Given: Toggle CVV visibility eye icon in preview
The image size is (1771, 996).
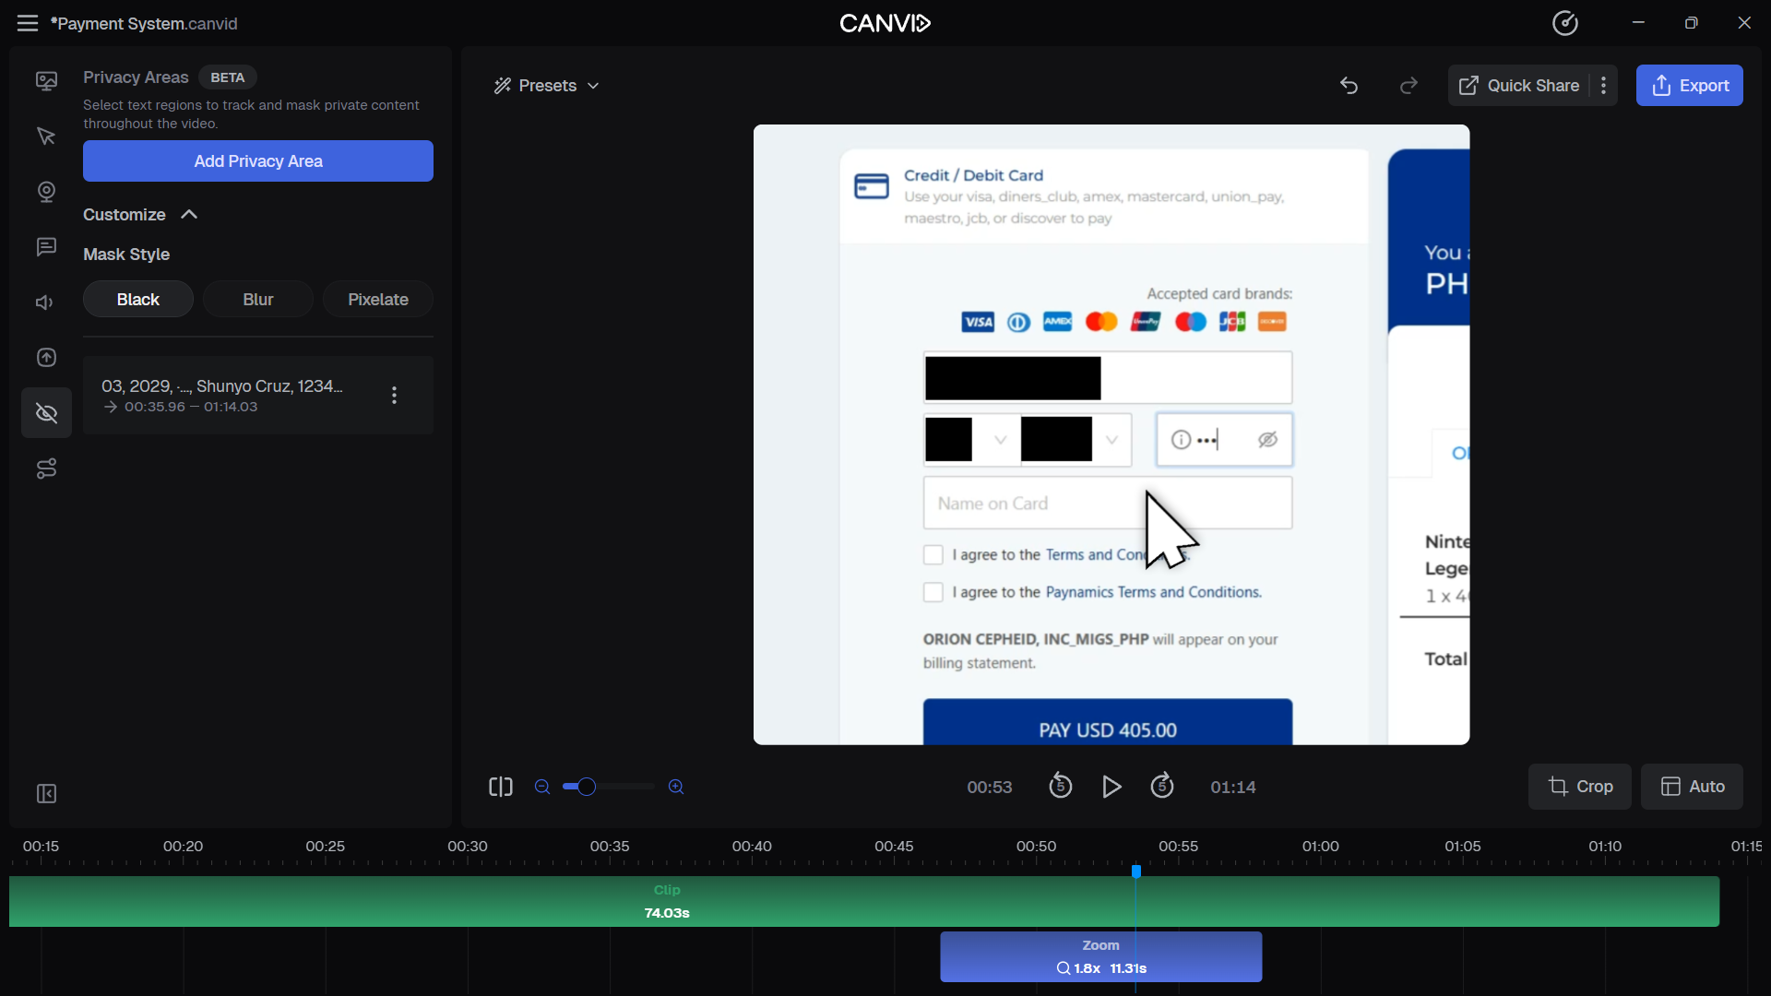Looking at the screenshot, I should [1268, 440].
